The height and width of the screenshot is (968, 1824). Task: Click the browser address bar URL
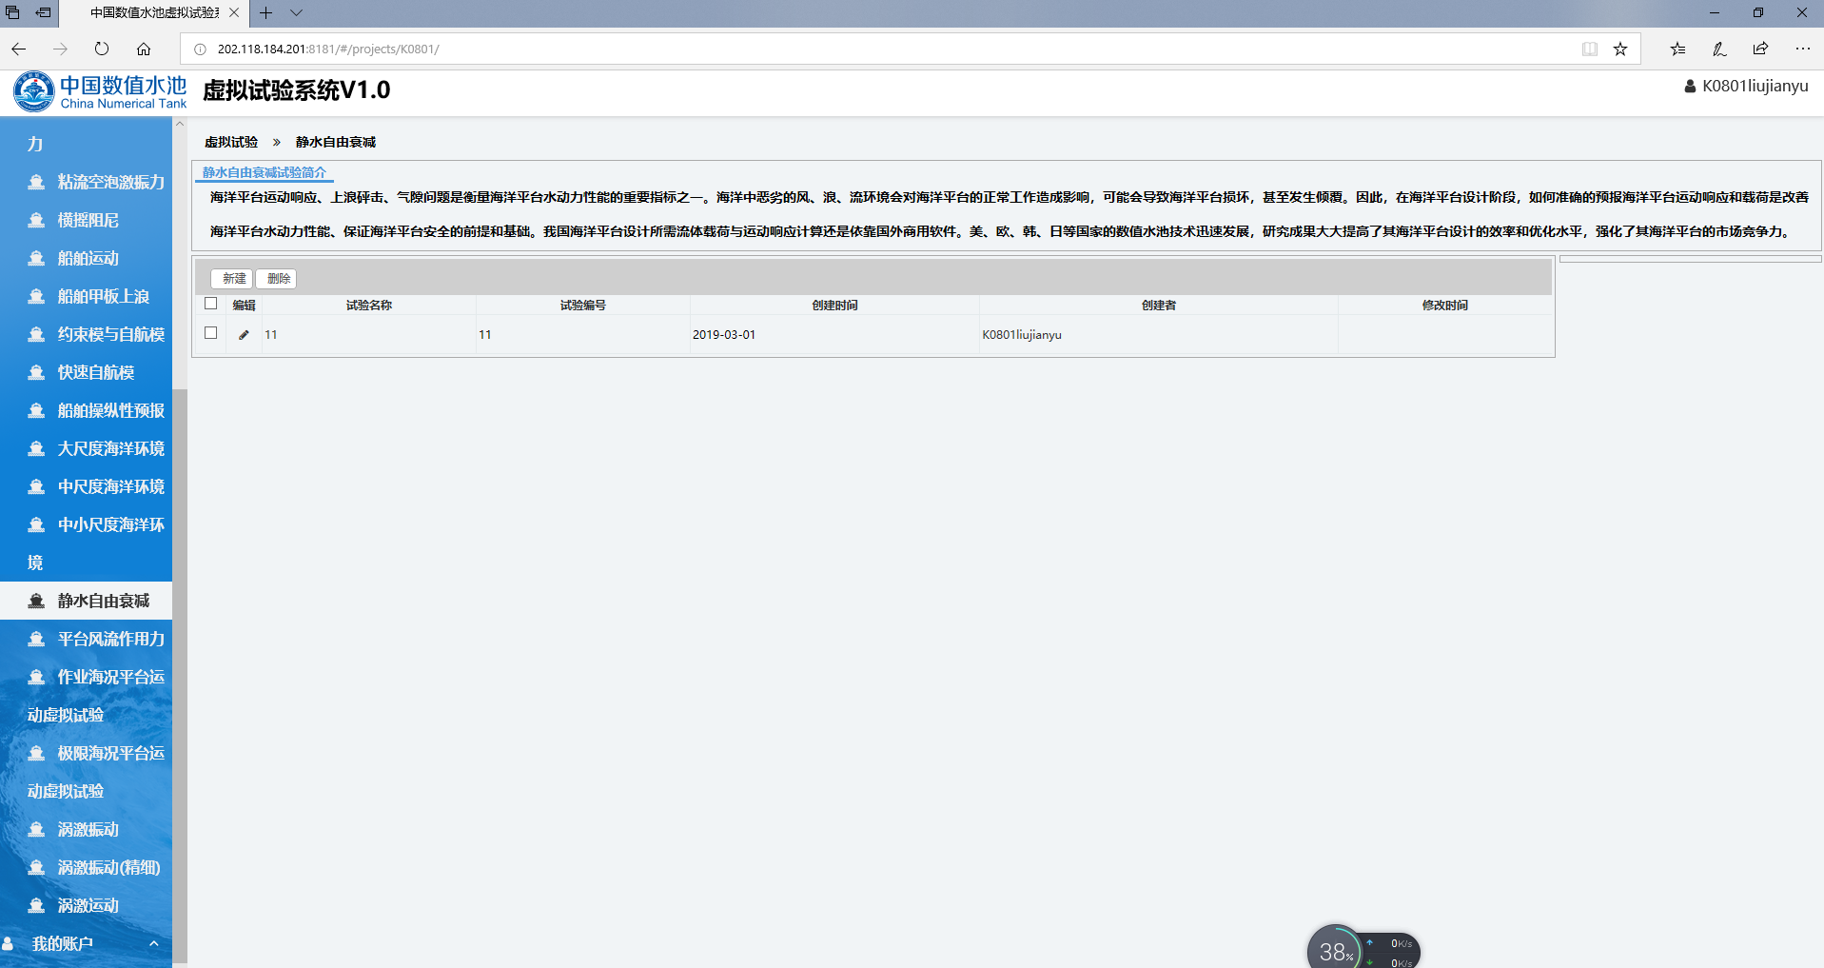coord(328,49)
